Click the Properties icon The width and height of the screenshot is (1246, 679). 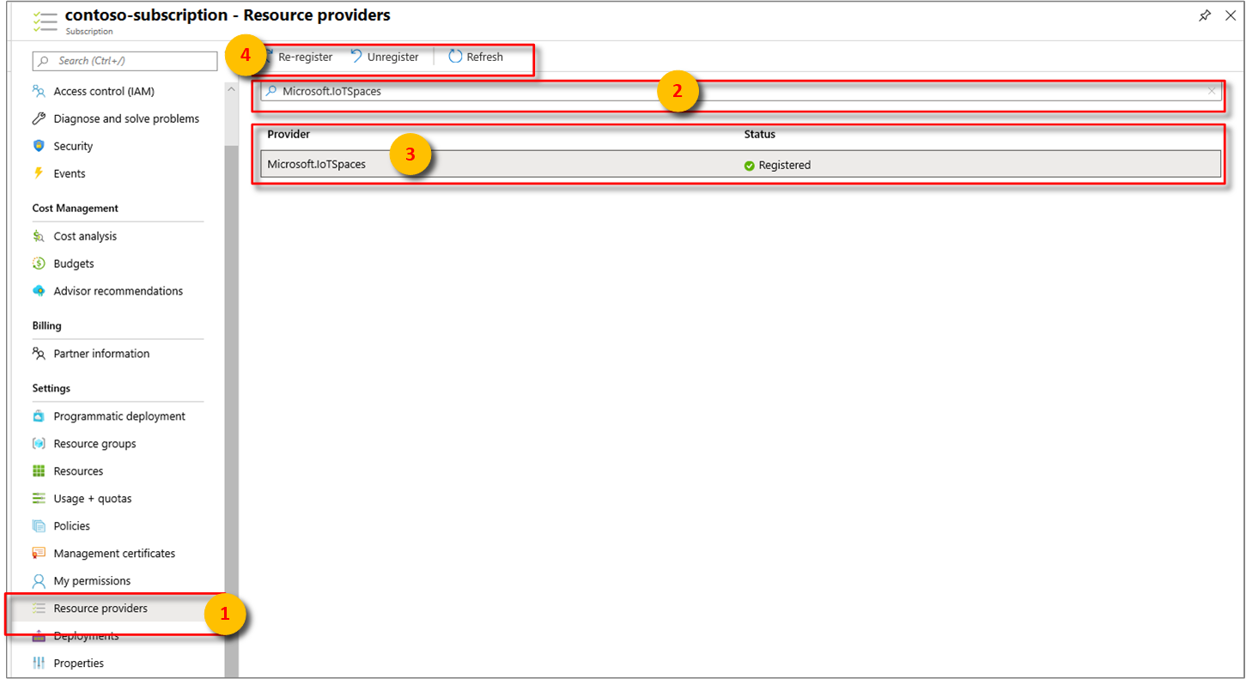[x=39, y=664]
